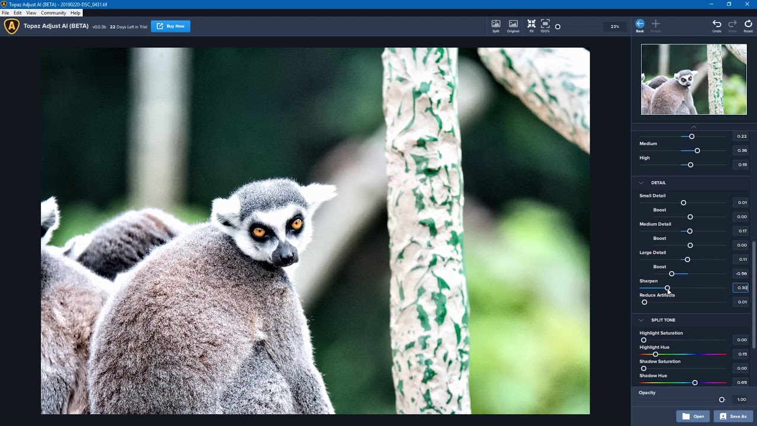Click the Highlight Hue value 0.15
The width and height of the screenshot is (757, 426).
[741, 354]
